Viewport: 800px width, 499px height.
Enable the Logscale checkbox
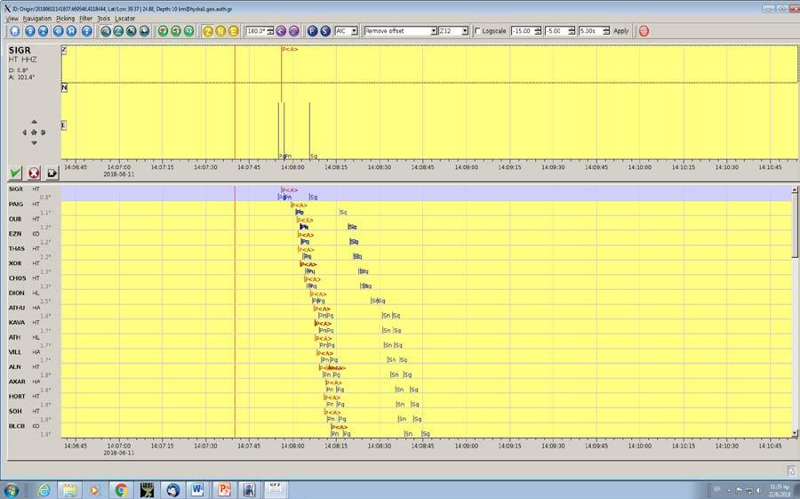click(x=477, y=31)
